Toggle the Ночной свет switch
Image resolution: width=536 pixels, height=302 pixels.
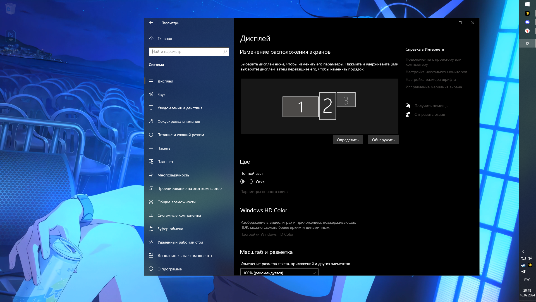click(246, 182)
